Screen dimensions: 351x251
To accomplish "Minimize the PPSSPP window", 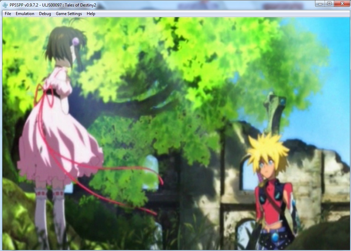I will pos(320,3).
